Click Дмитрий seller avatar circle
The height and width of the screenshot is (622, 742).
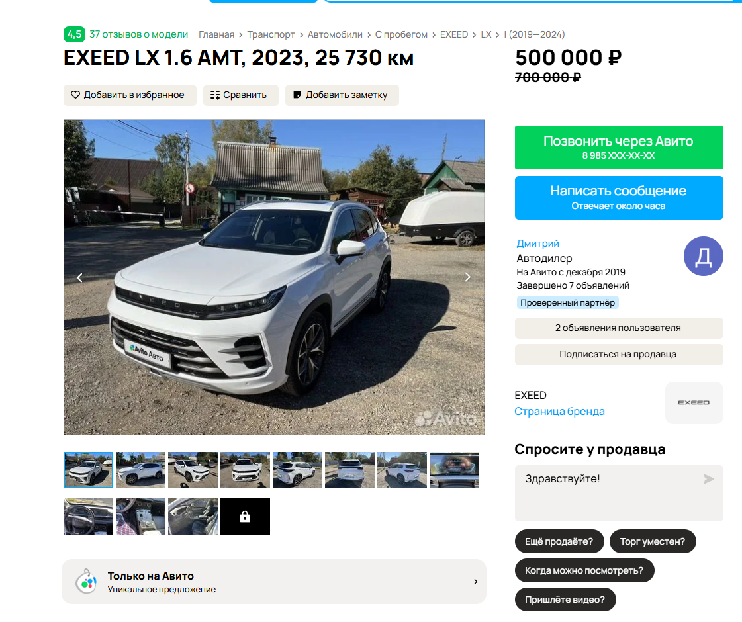coord(703,256)
